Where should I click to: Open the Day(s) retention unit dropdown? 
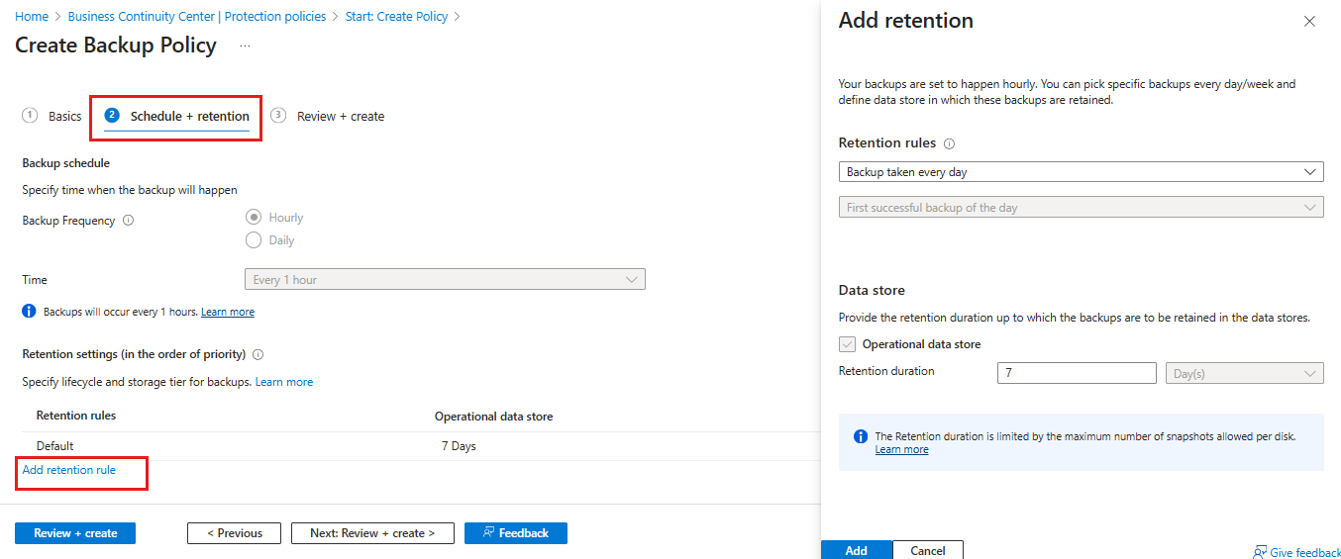click(1245, 373)
